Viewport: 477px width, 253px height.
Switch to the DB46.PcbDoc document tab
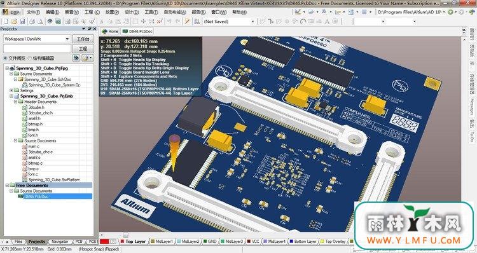tap(137, 31)
